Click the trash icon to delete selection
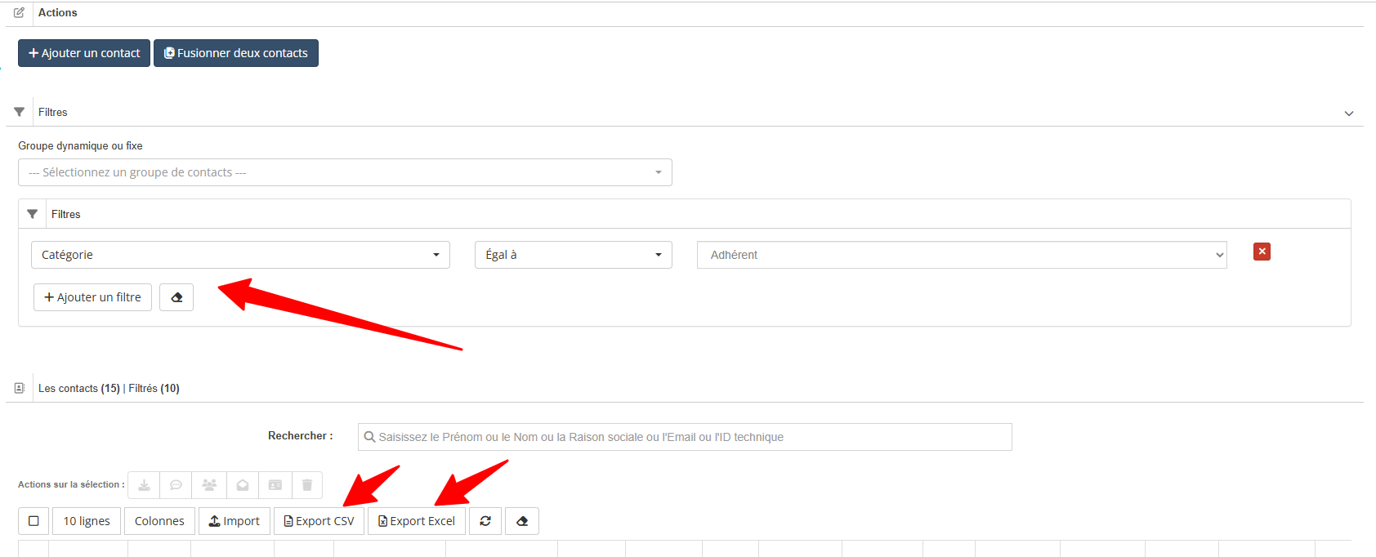This screenshot has width=1376, height=557. pyautogui.click(x=307, y=485)
